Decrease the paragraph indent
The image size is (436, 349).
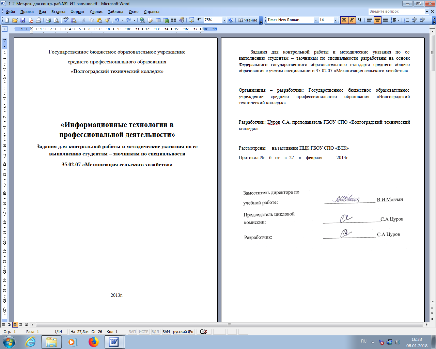pos(415,20)
